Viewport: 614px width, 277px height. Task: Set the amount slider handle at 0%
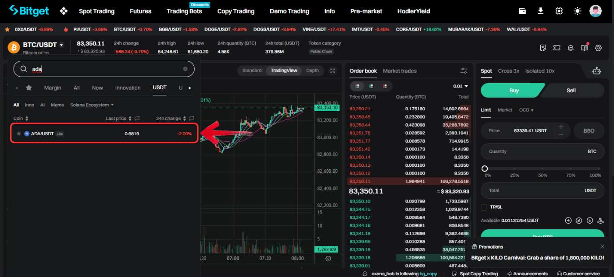(x=485, y=168)
